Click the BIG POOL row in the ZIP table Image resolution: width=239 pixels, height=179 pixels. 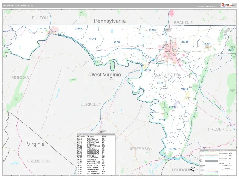(x=96, y=138)
